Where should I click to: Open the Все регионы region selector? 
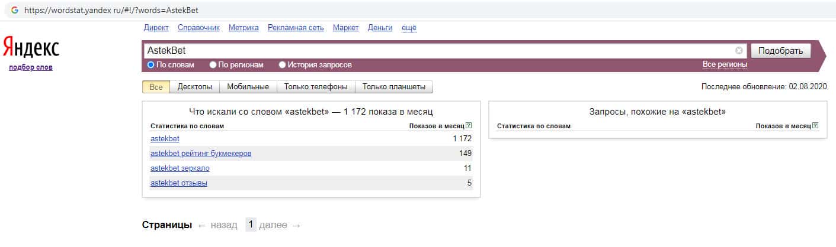[725, 64]
